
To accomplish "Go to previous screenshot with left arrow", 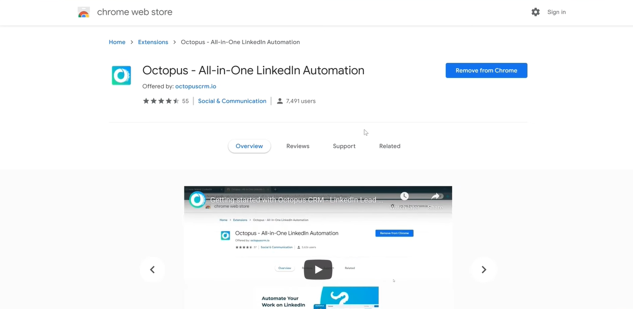I will 152,270.
